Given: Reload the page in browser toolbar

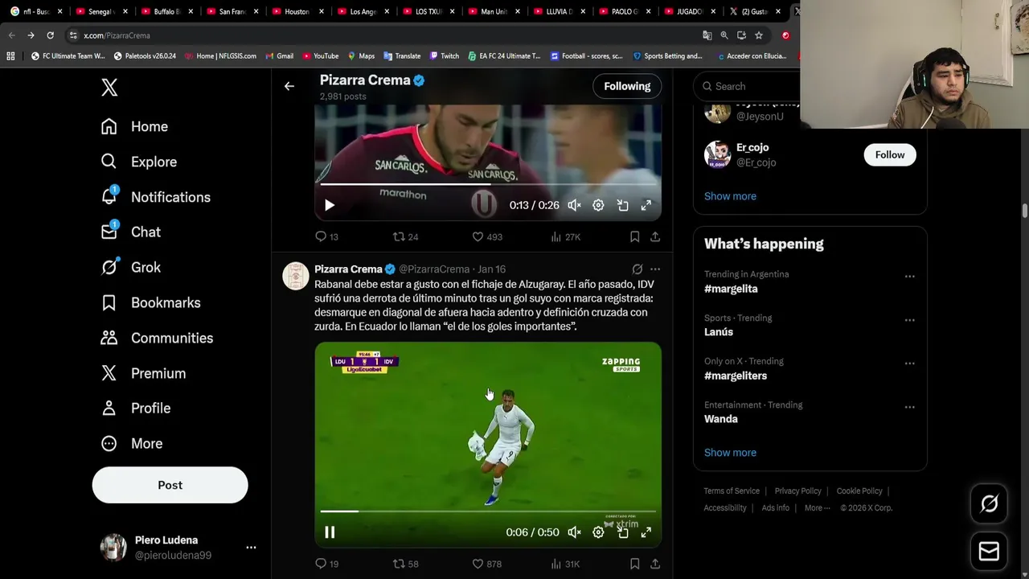Looking at the screenshot, I should 50,35.
